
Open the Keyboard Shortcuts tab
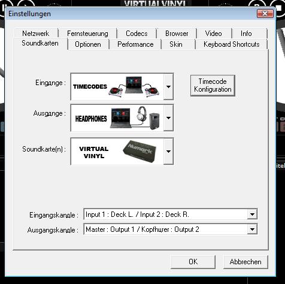[232, 44]
